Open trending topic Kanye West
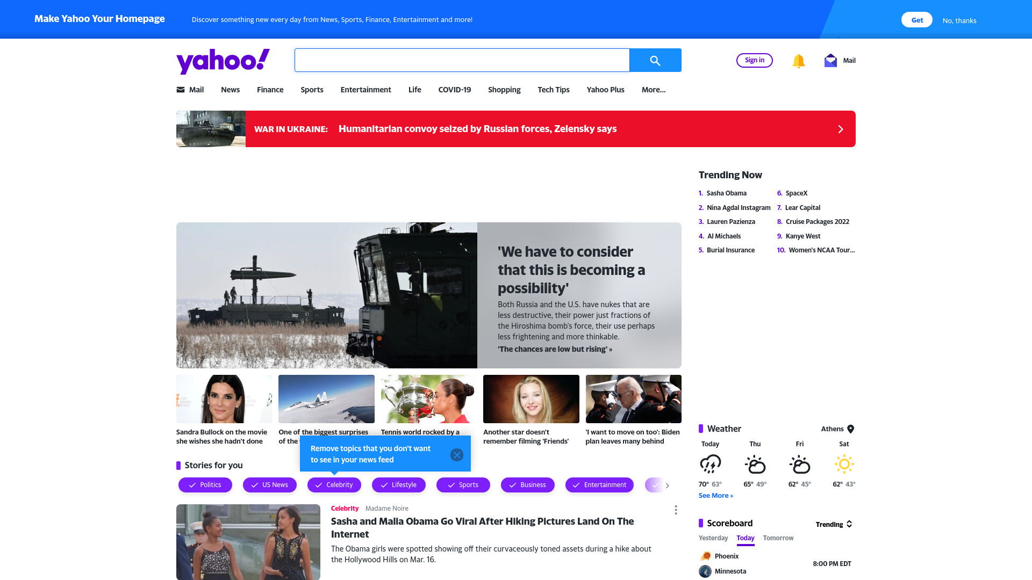This screenshot has height=580, width=1032. tap(802, 236)
